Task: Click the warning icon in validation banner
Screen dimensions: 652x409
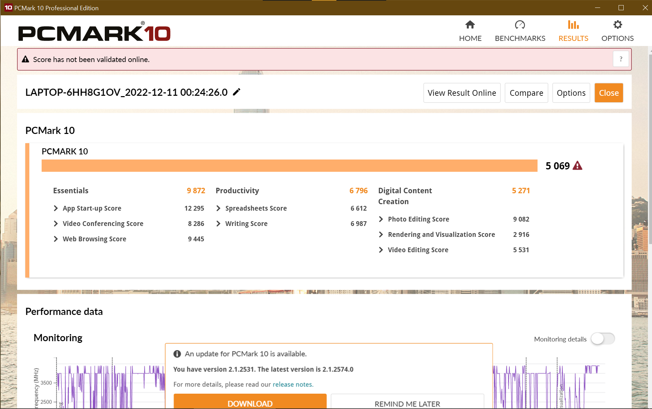Action: tap(25, 59)
